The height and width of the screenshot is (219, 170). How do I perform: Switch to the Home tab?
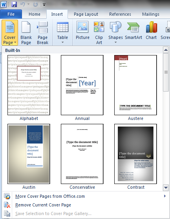[35, 14]
